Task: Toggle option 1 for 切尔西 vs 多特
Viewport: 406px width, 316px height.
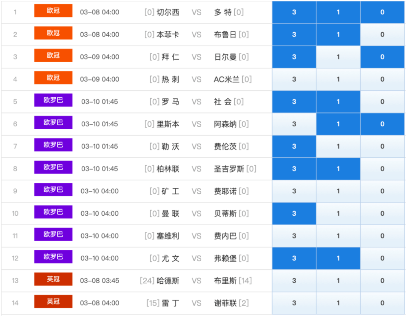Action: (x=338, y=12)
